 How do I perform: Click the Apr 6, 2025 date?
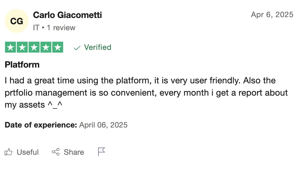pos(272,15)
